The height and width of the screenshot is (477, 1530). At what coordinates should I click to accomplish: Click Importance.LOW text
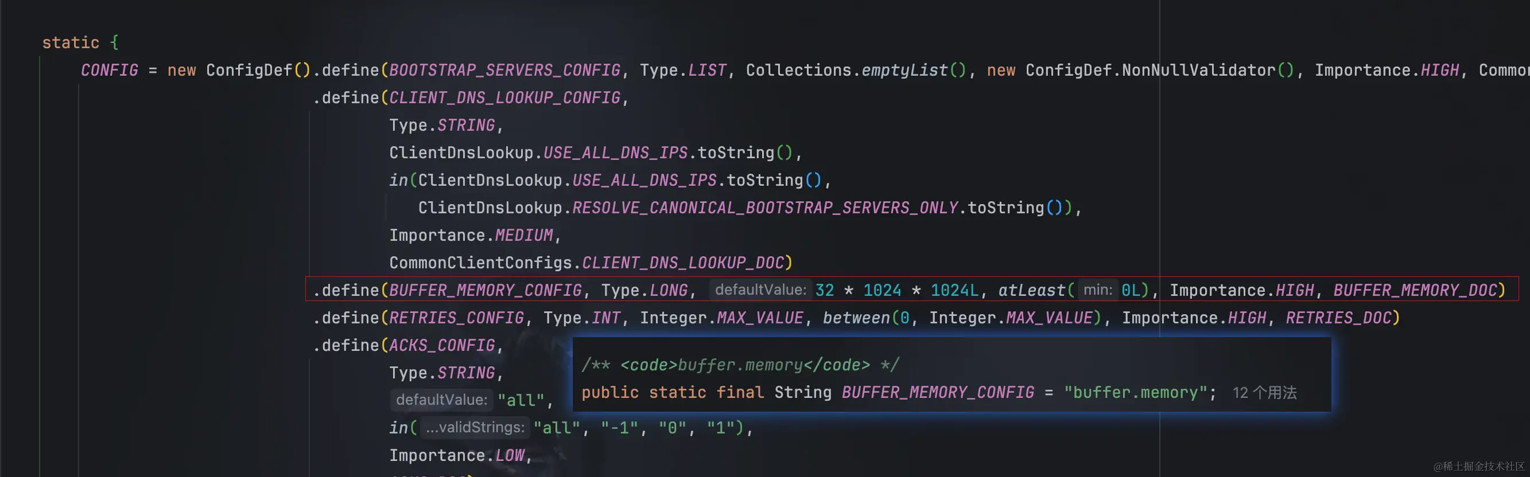pos(457,456)
